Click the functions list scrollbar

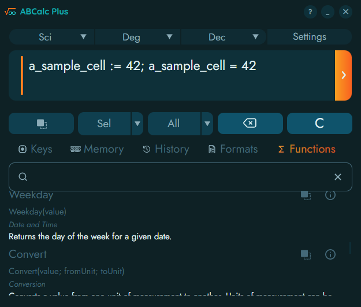[350, 248]
